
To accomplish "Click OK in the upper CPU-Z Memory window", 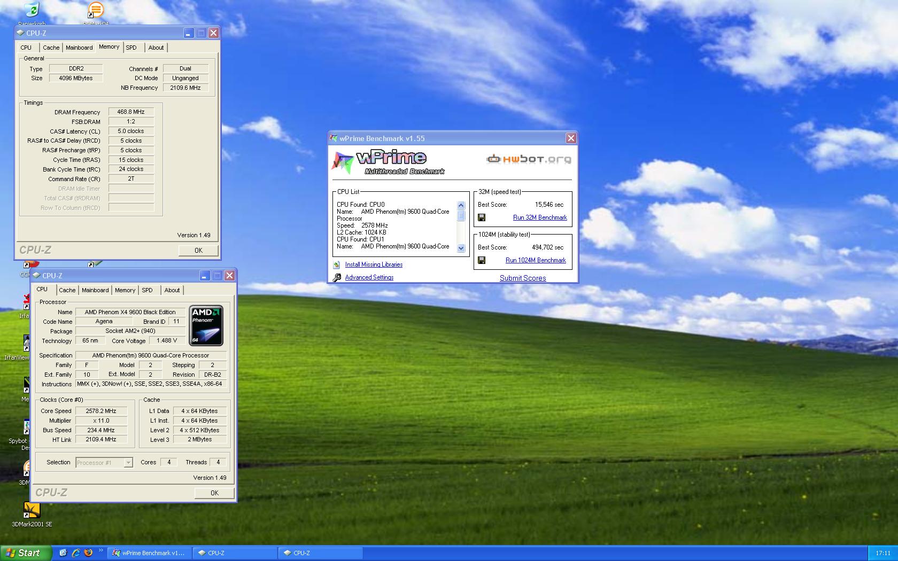I will [198, 250].
